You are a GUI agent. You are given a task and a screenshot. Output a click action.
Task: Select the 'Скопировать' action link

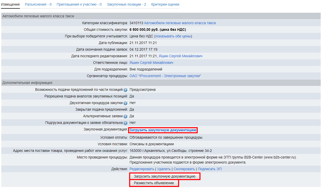point(184,169)
